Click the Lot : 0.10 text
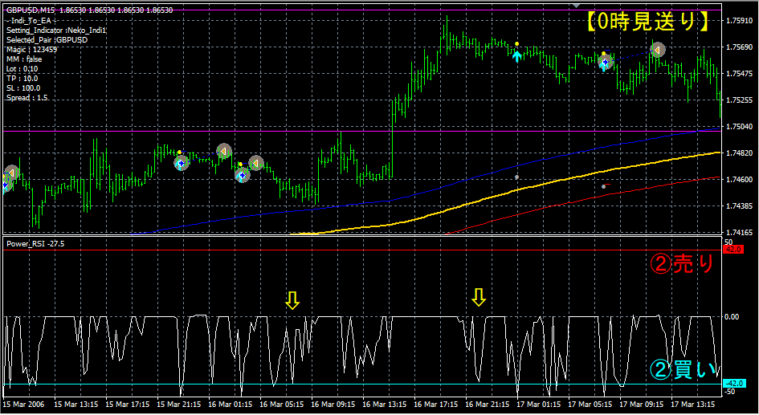 click(x=22, y=69)
